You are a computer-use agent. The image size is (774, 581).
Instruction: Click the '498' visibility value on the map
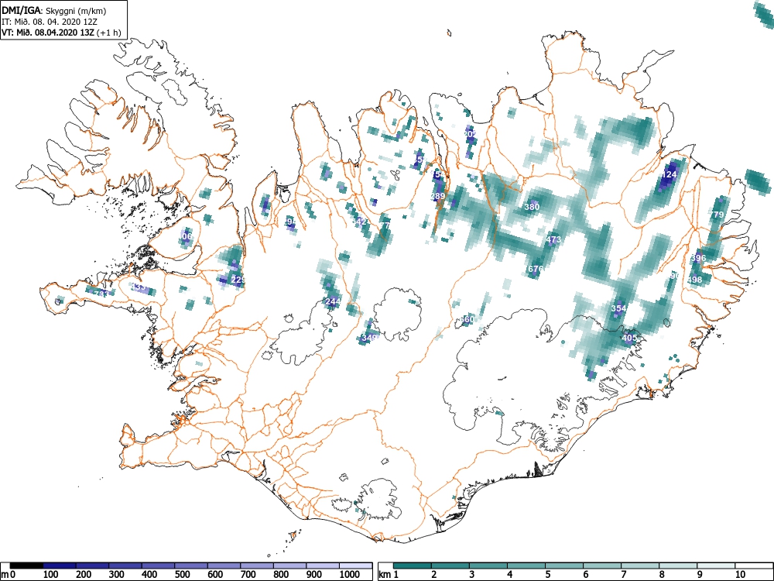click(694, 280)
